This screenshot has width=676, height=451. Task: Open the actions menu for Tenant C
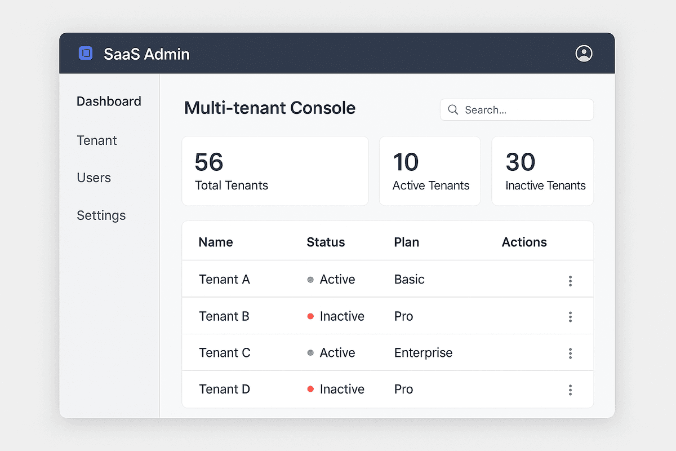tap(570, 353)
